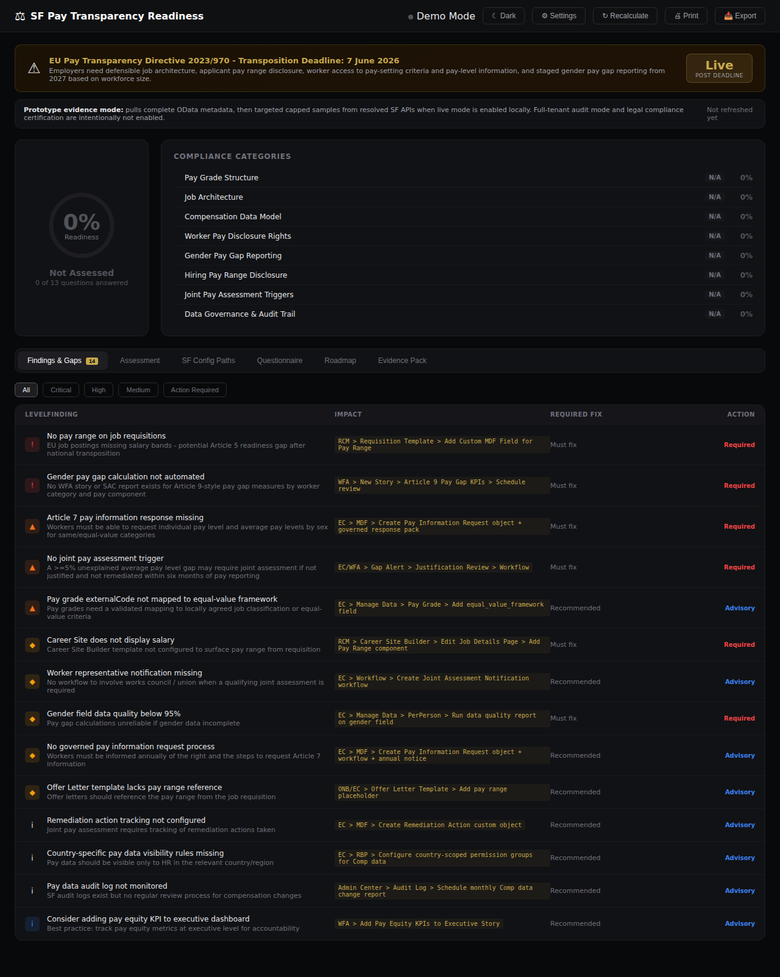Click the config path 'EC > MDF > Create Remediation Action custom object'
780x977 pixels.
coord(430,825)
